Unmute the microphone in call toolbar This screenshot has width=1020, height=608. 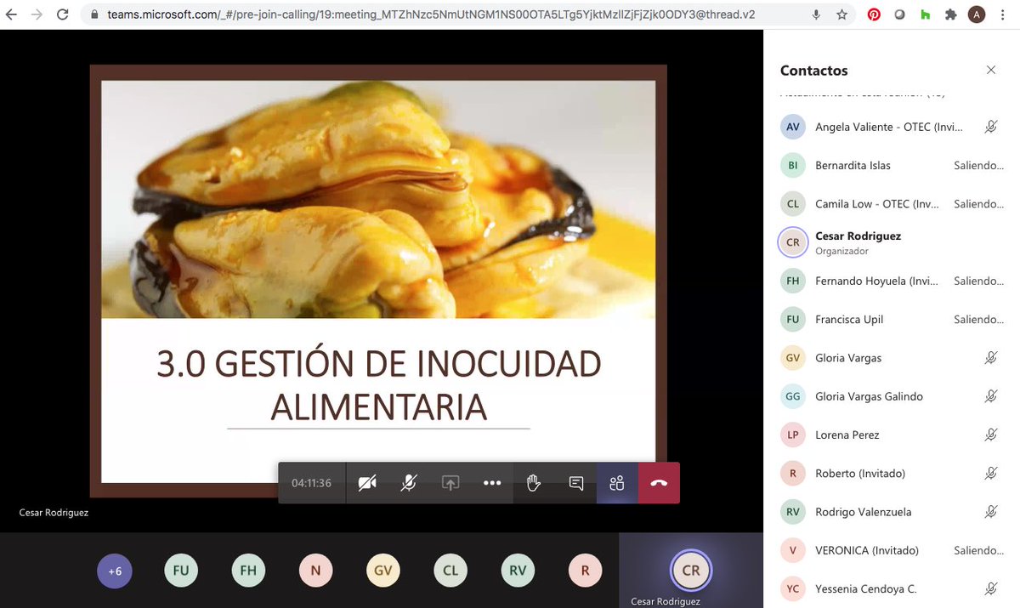(409, 483)
